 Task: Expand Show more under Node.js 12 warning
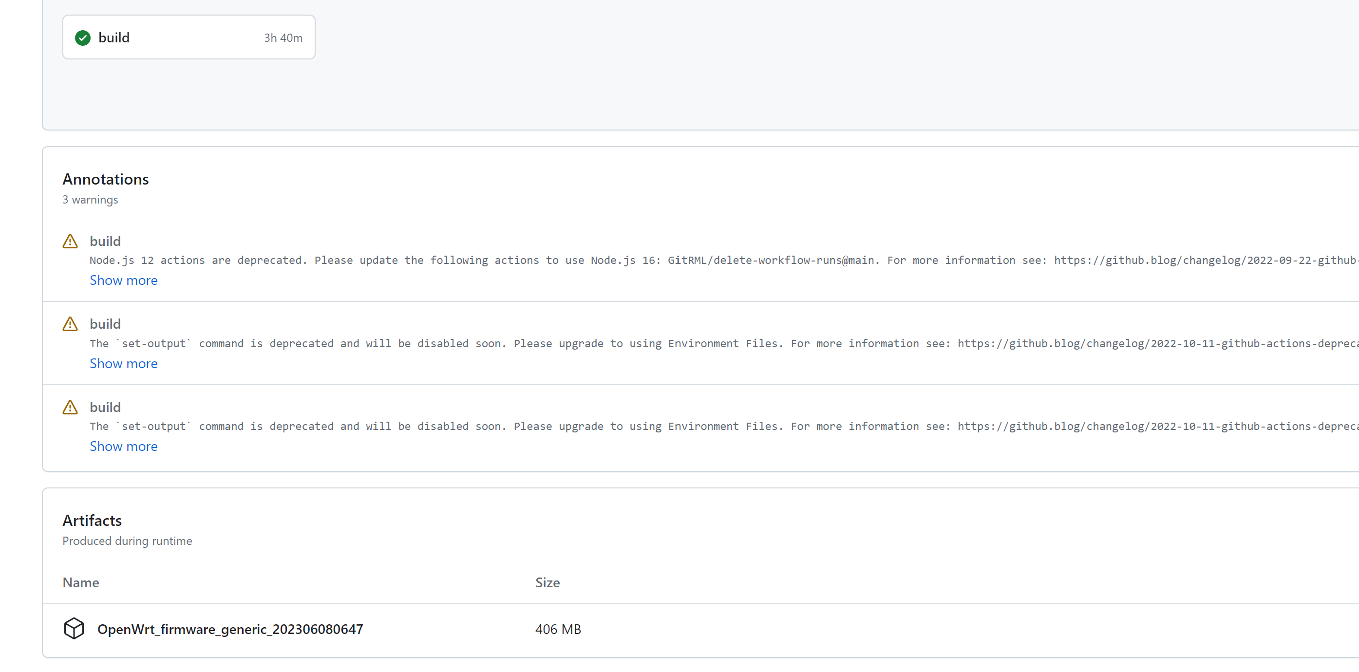(x=123, y=280)
